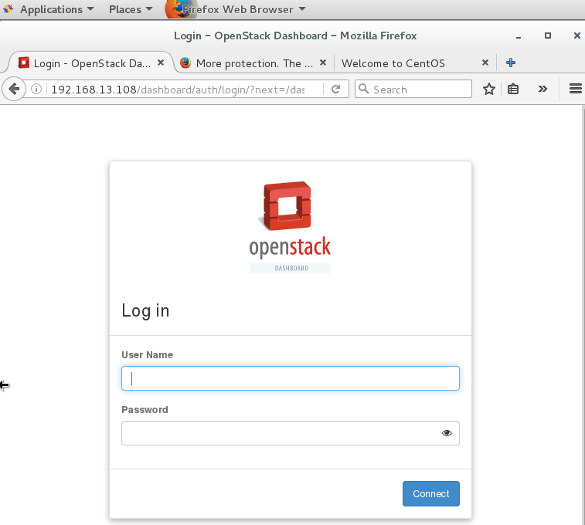
Task: Click the User Name label
Action: (x=148, y=354)
